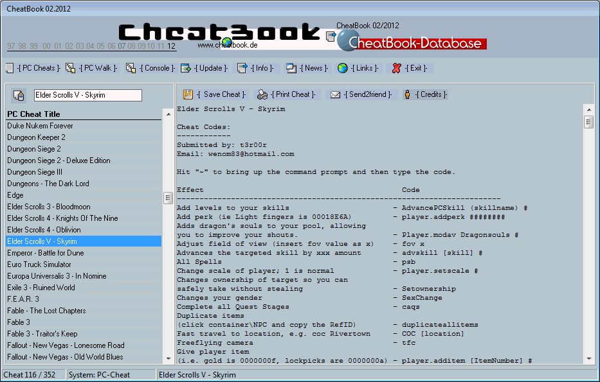Viewport: 600px width, 382px height.
Task: Select year 07 in the year strip
Action: click(122, 46)
